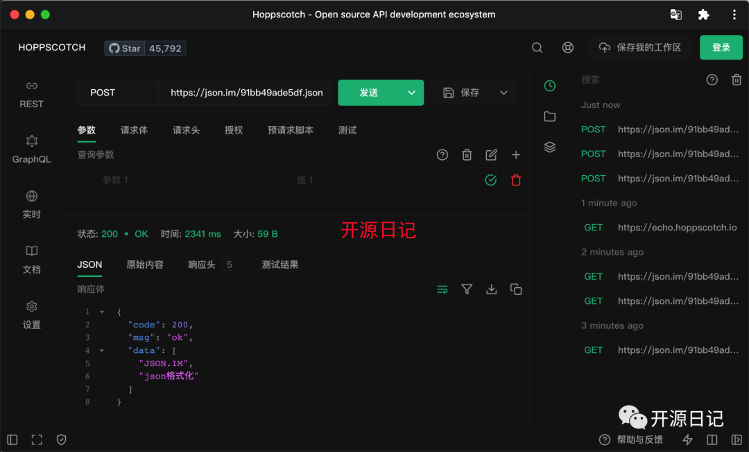Click the green 登录 login button

721,48
